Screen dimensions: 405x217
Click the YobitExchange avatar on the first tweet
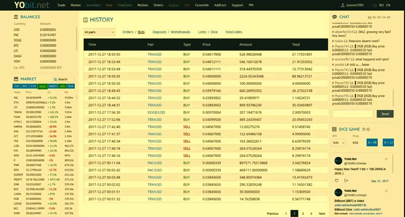(338, 161)
